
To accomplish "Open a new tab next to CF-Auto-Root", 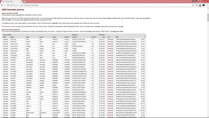I will pos(25,2).
